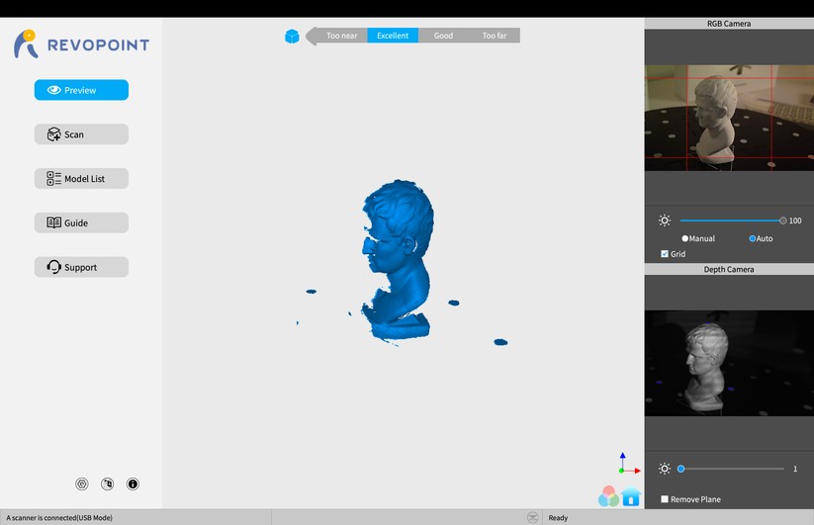814x525 pixels.
Task: Select the Auto exposure radio button
Action: pos(753,238)
